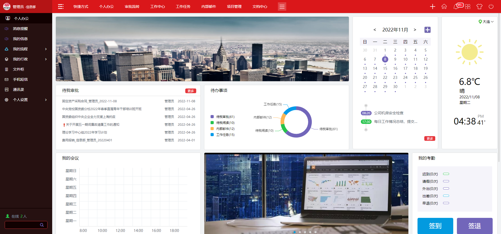Viewport: 501px width, 234px height.
Task: Open the home icon in header
Action: coord(444,7)
